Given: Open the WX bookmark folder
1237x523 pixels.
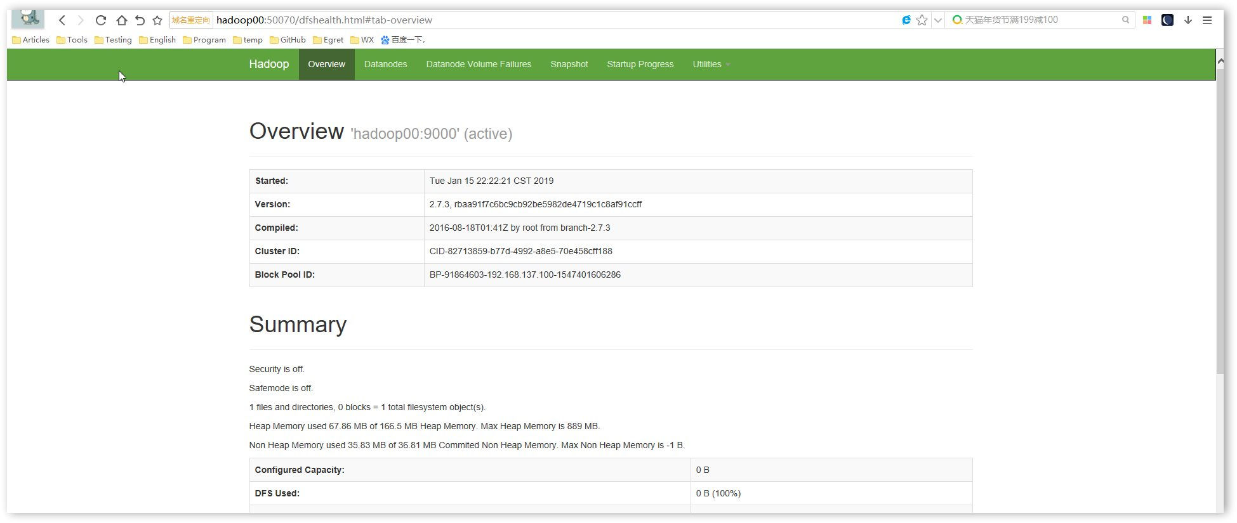Looking at the screenshot, I should coord(362,39).
